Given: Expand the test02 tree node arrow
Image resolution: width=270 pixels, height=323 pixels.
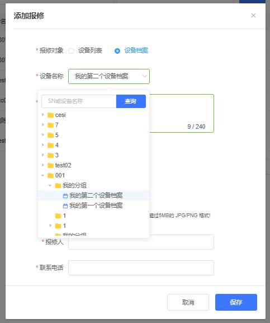Looking at the screenshot, I should (x=43, y=165).
